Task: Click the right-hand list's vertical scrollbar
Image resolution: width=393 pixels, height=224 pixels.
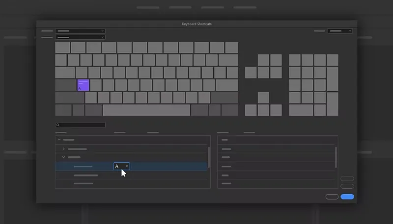Action: click(336, 157)
